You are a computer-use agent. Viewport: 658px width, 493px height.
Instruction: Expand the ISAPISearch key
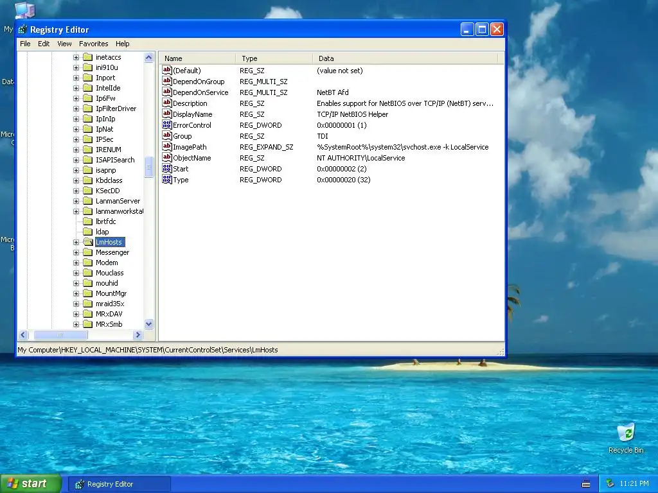pyautogui.click(x=76, y=160)
